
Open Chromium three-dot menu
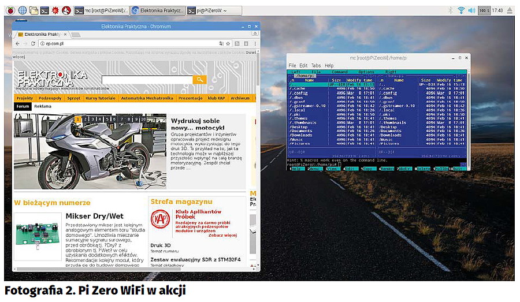[255, 43]
